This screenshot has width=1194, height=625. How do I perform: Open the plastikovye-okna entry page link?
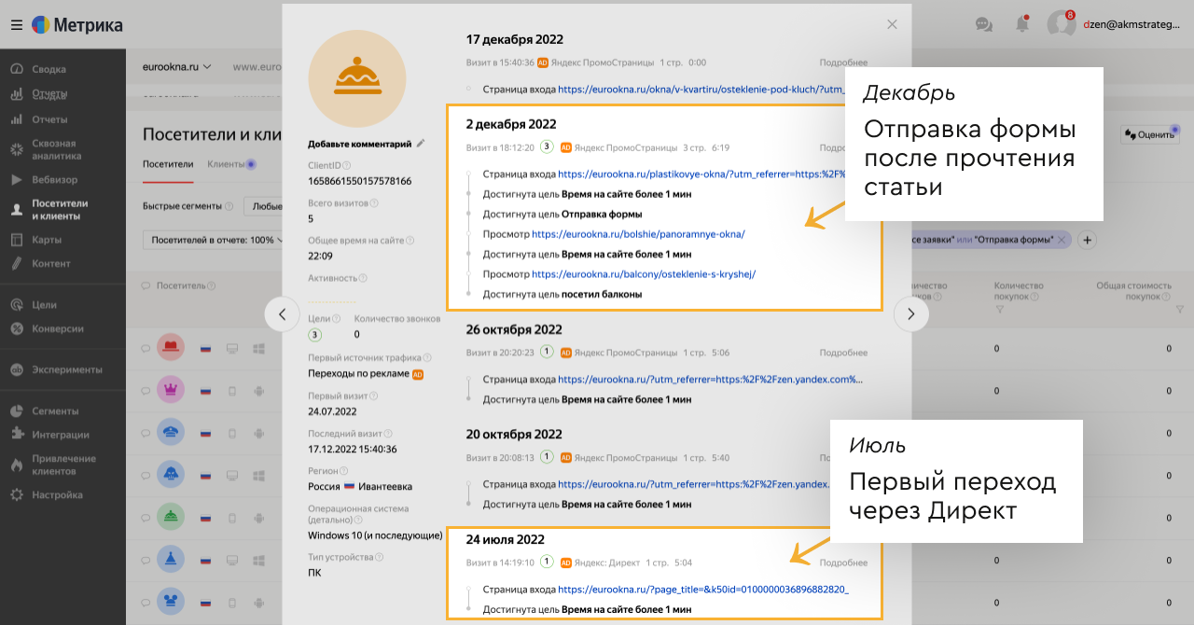[701, 174]
